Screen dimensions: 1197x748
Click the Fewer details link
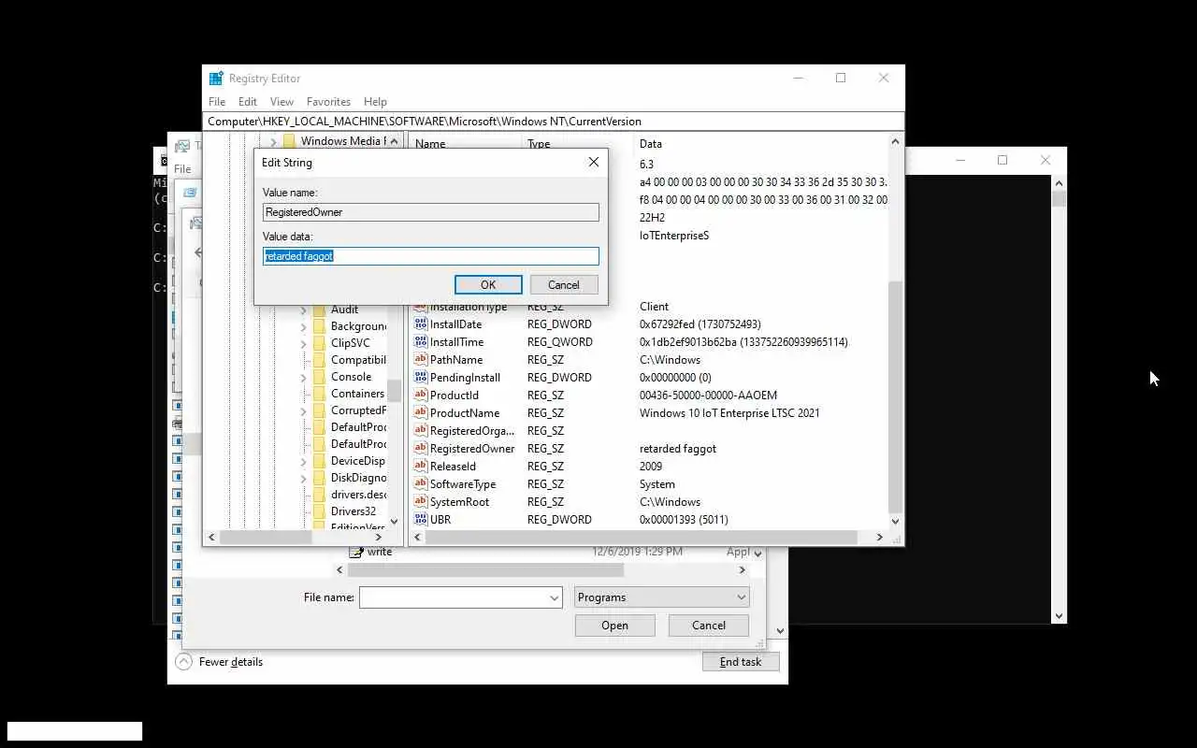231,662
